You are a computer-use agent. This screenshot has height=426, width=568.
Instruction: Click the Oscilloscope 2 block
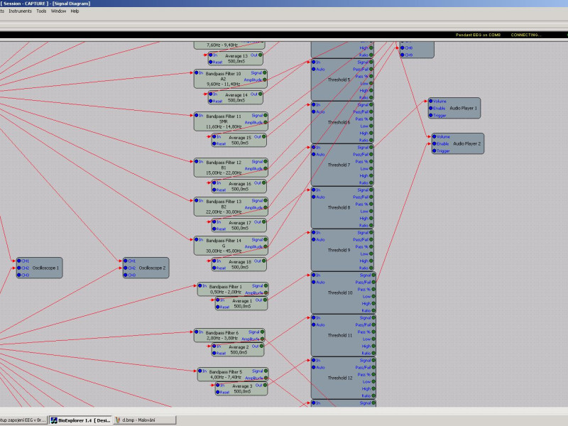click(152, 268)
